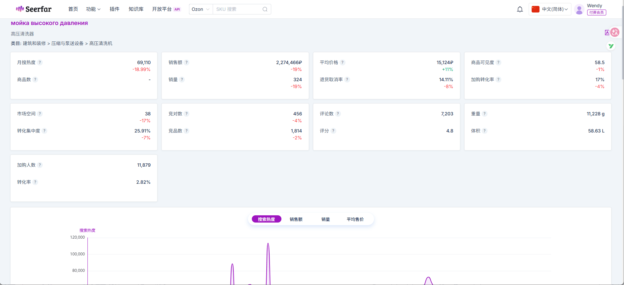Image resolution: width=624 pixels, height=285 pixels.
Task: Click the 付费会员 badge
Action: tap(596, 12)
